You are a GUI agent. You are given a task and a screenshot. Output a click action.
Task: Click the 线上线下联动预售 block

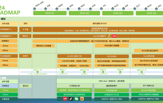tap(147, 90)
